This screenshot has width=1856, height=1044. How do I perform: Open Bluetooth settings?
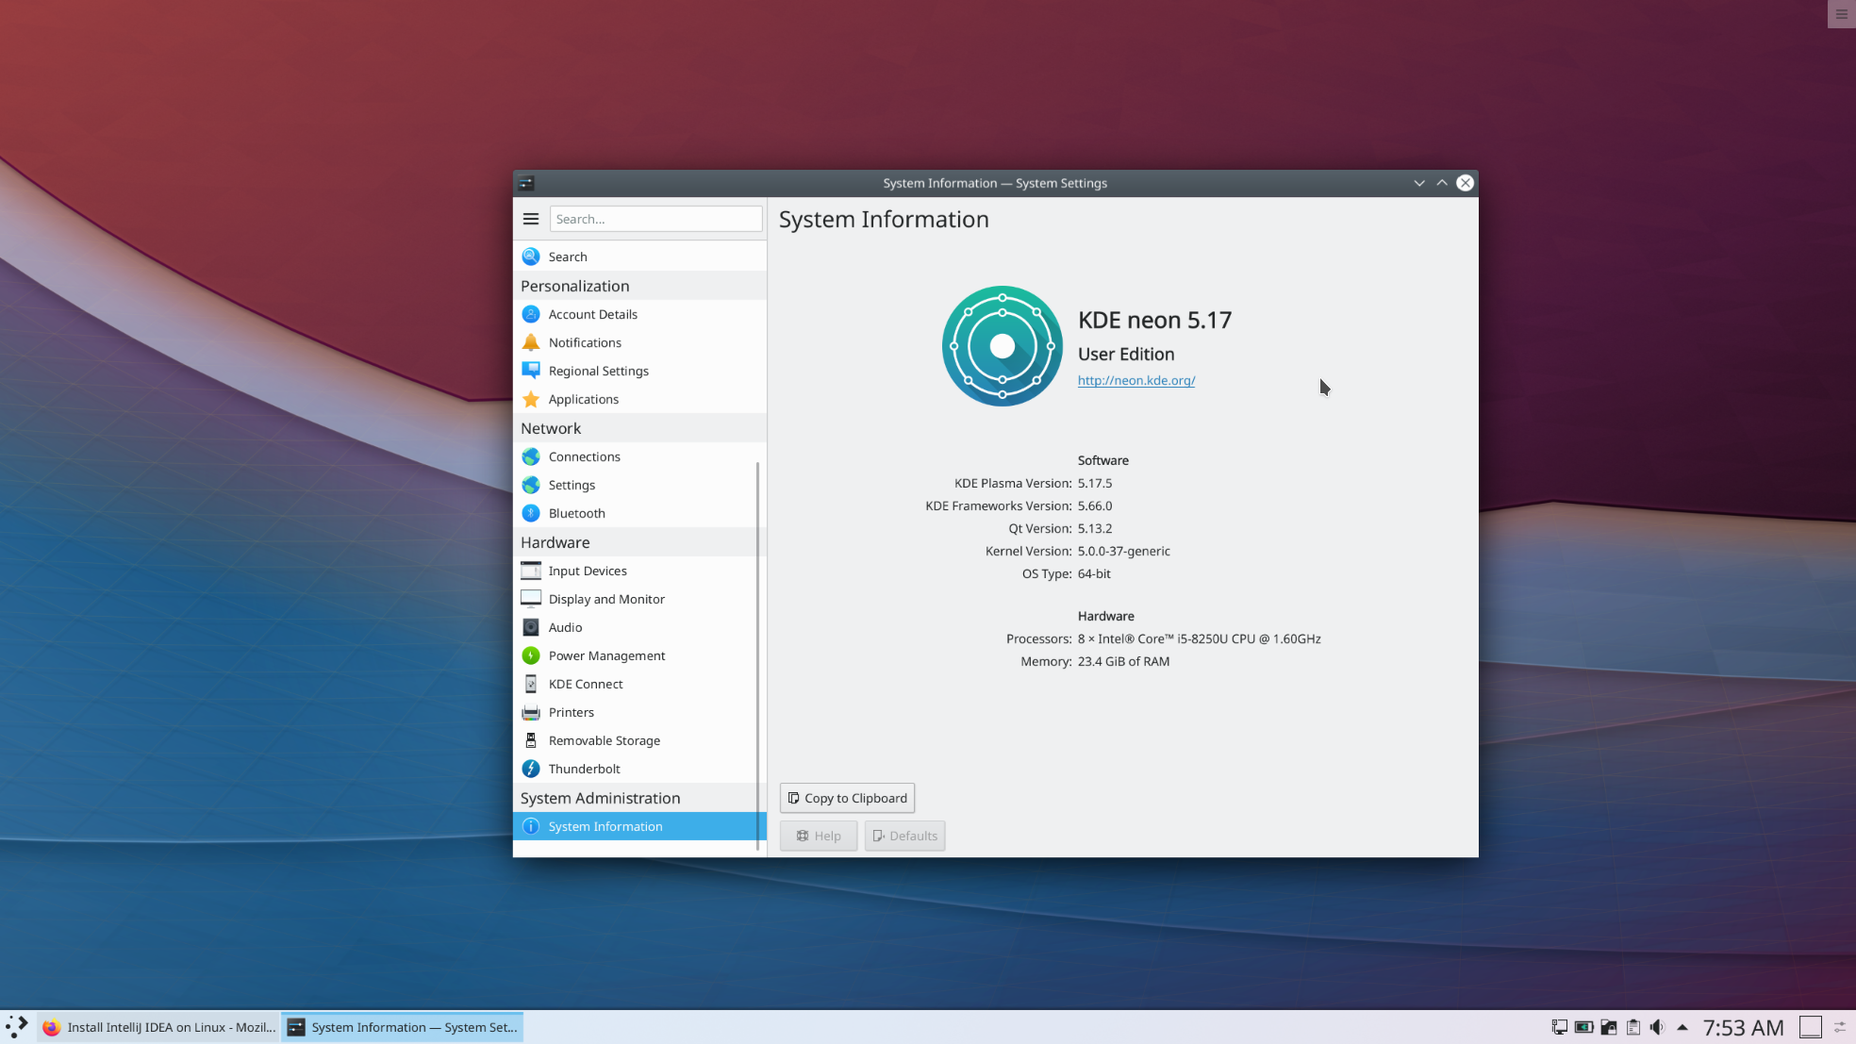coord(639,513)
